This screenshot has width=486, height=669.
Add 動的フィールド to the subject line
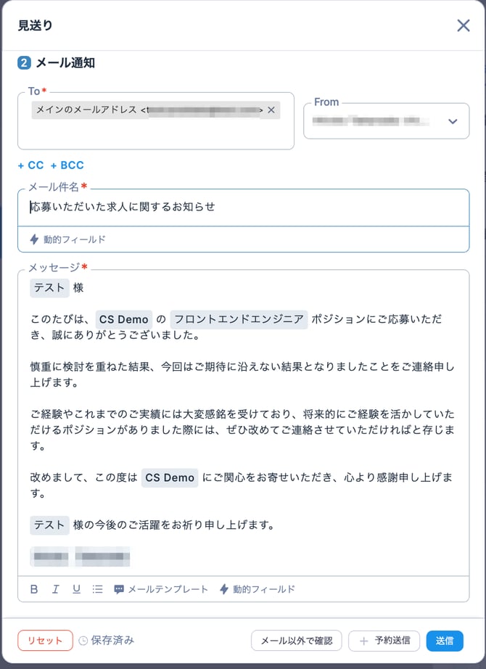click(67, 239)
